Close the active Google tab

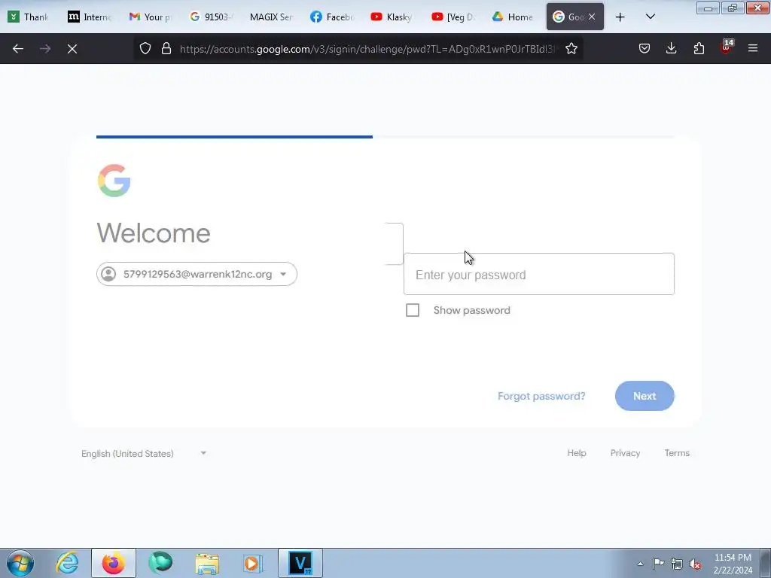pyautogui.click(x=592, y=17)
